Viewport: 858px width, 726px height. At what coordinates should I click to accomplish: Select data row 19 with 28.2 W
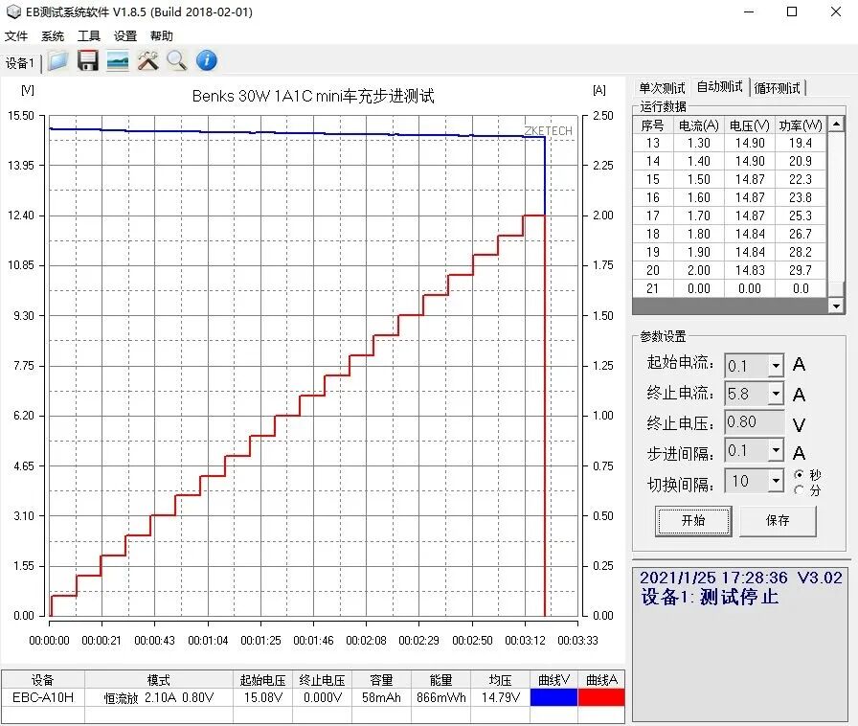click(x=730, y=252)
